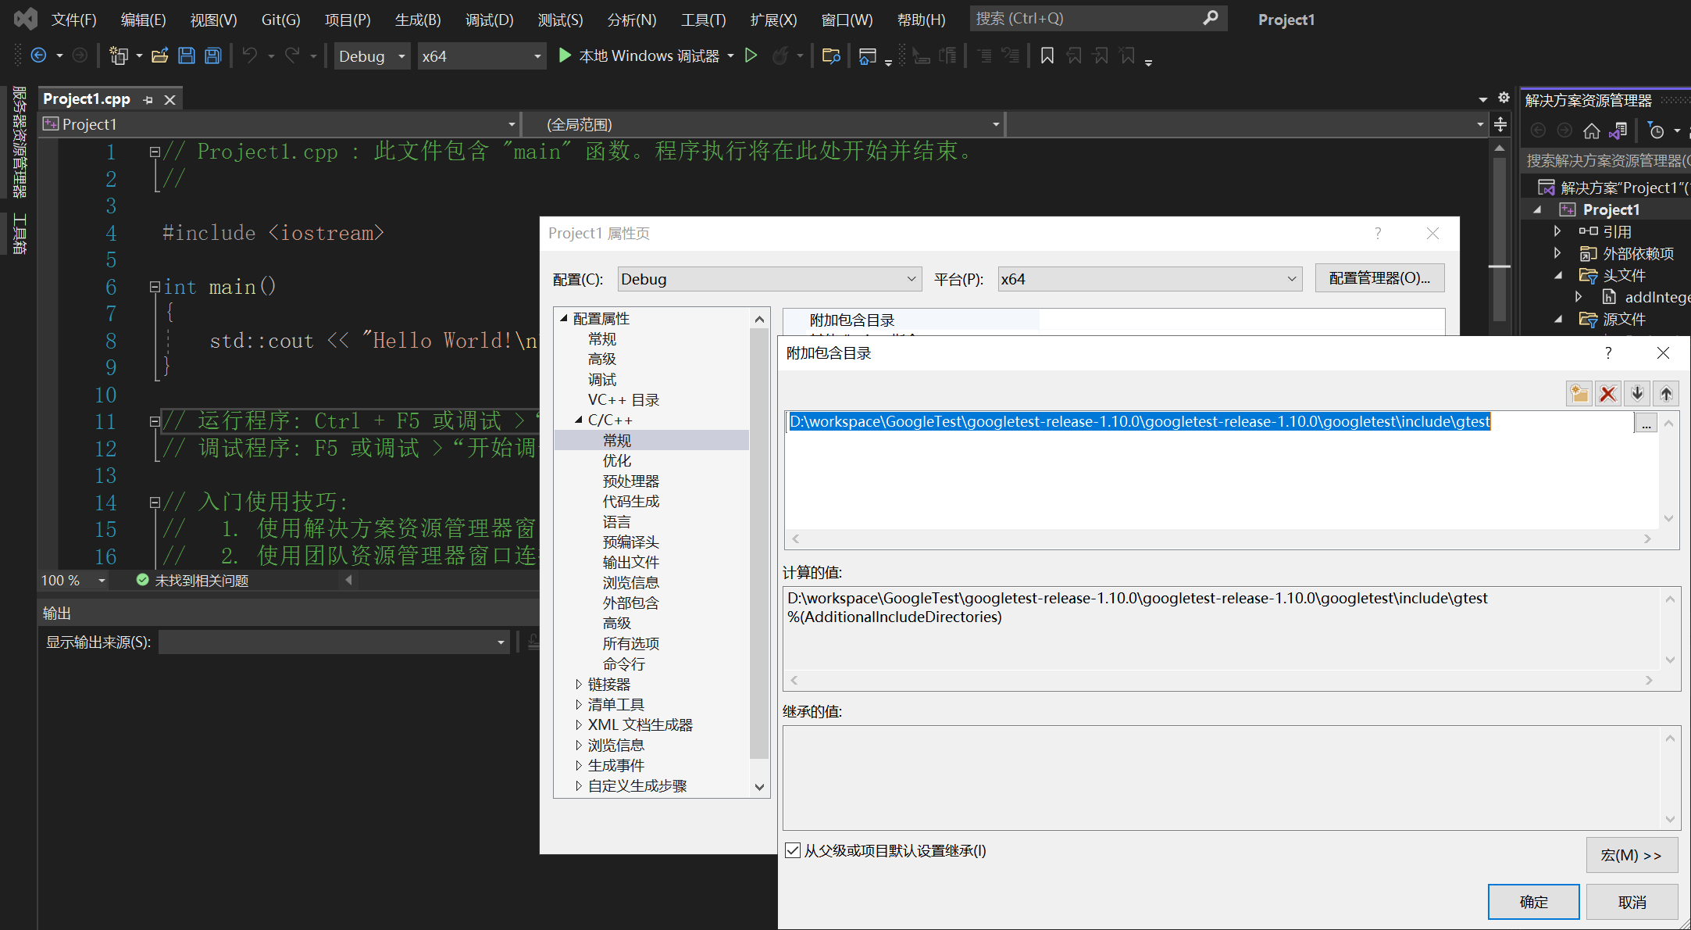Toggle bookmark with the bookmark icon
1691x930 pixels.
click(x=1047, y=55)
